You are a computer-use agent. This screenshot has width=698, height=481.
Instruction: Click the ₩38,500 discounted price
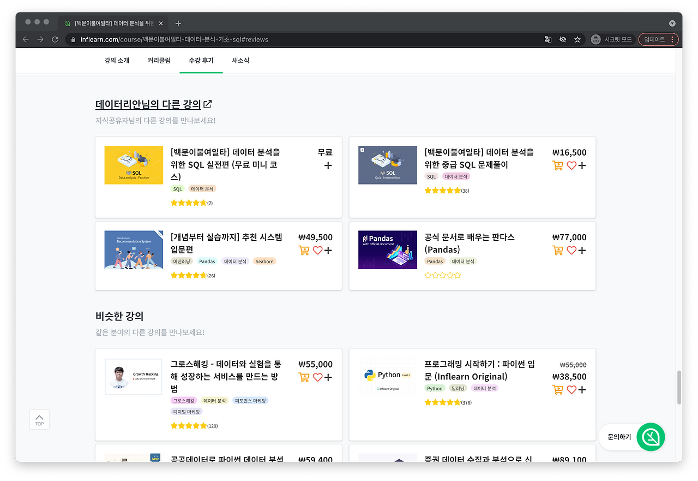pyautogui.click(x=569, y=377)
